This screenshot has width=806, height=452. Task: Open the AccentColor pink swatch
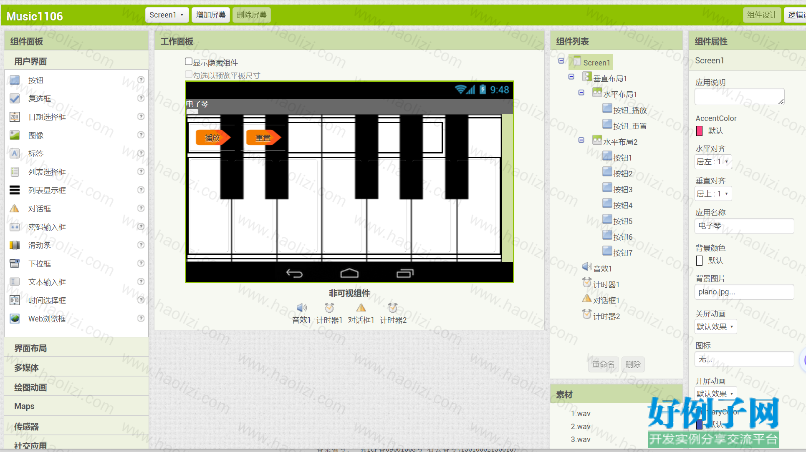click(x=700, y=131)
